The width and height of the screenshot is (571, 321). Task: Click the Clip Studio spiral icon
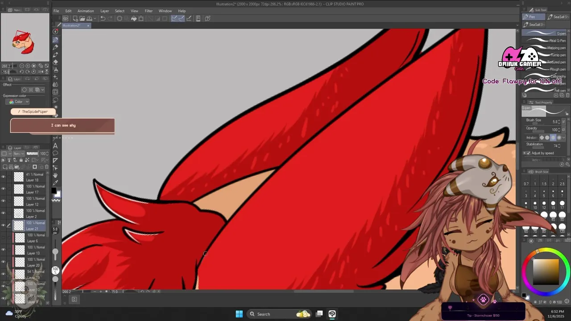point(66,18)
